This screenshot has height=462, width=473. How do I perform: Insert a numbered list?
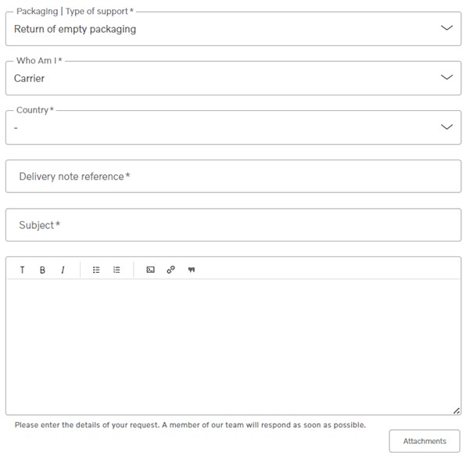point(116,270)
